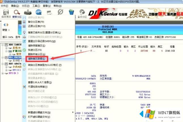Viewport: 183px width, 122px height.
Task: Click the icon beside 还原分区表(F10)
Action: (x=24, y=26)
